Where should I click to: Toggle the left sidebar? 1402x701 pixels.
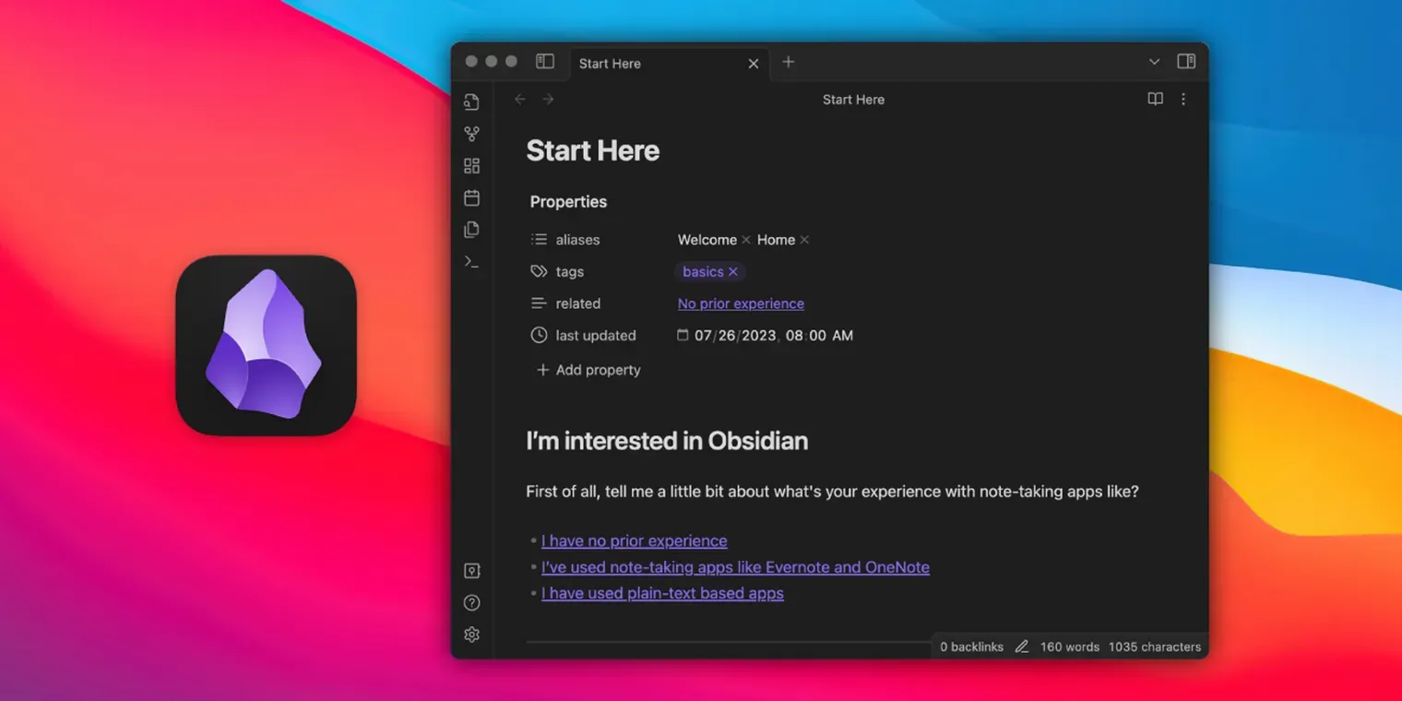(x=545, y=62)
